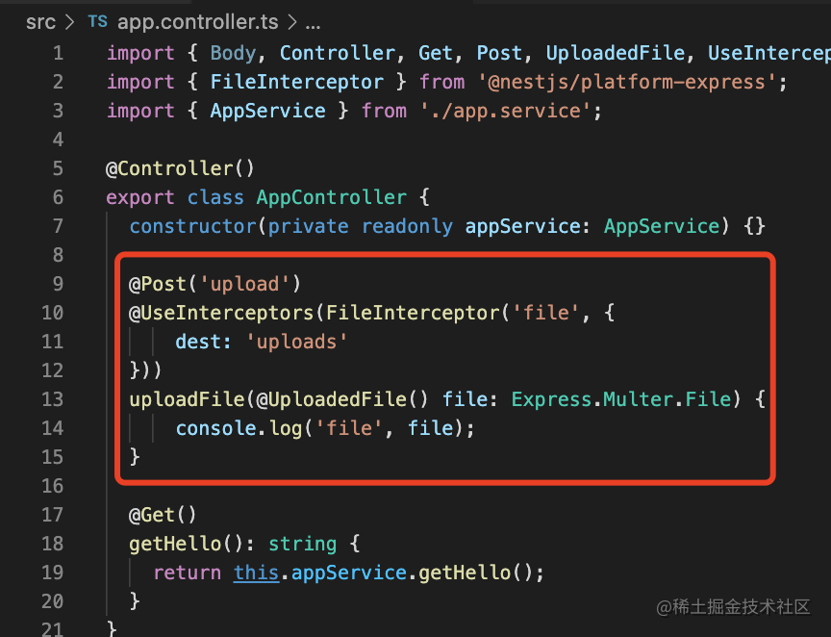Click the @Post decorator
The image size is (831, 637).
point(164,284)
